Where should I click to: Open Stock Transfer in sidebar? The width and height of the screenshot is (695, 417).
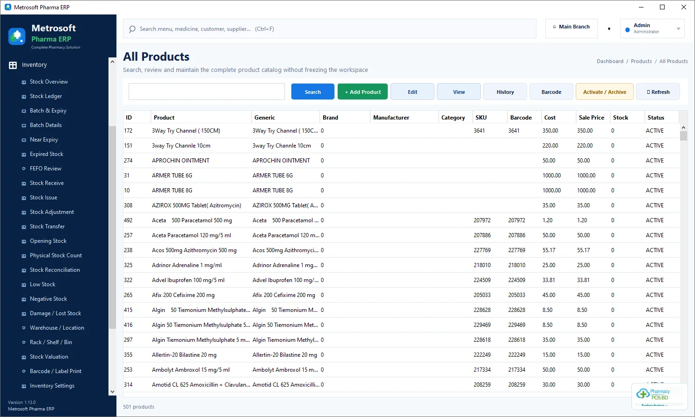pyautogui.click(x=47, y=226)
